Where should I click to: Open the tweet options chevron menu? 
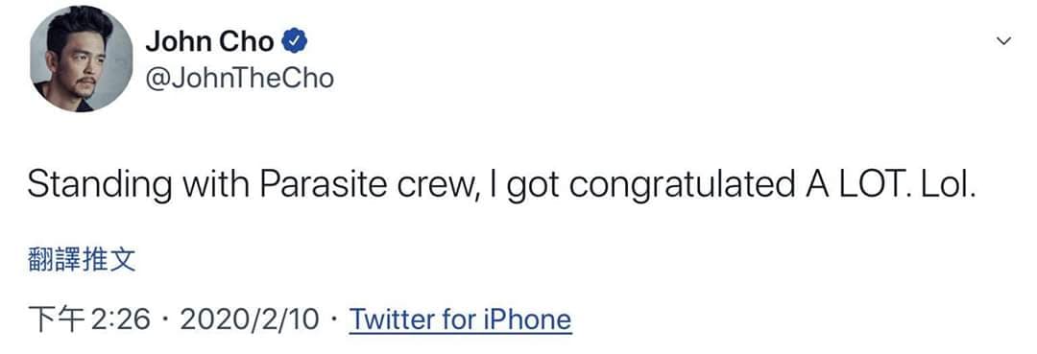[x=1003, y=41]
